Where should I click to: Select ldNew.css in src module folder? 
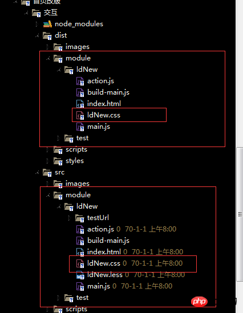104,263
